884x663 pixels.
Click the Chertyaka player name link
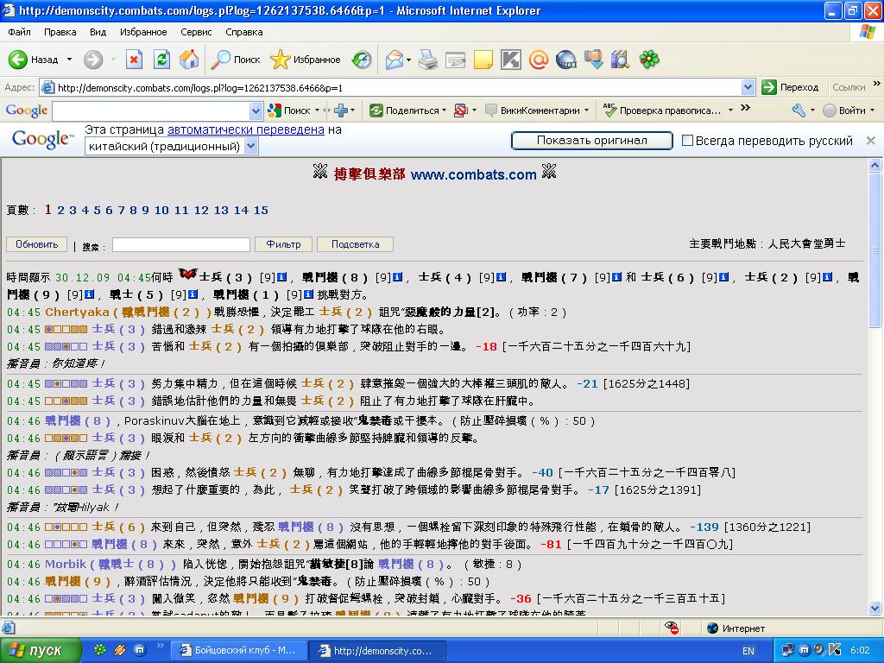(77, 312)
